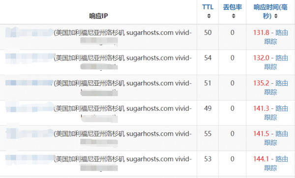Click the 响应时间(毫秒) header label
The image size is (295, 178).
270,11
